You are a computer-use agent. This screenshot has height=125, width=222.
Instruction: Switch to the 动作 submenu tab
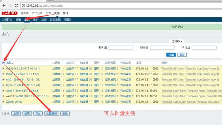pyautogui.click(x=44, y=19)
